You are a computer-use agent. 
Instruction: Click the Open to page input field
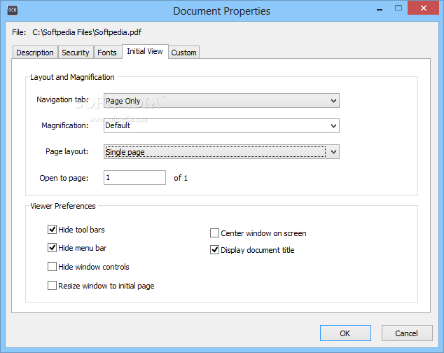point(134,178)
